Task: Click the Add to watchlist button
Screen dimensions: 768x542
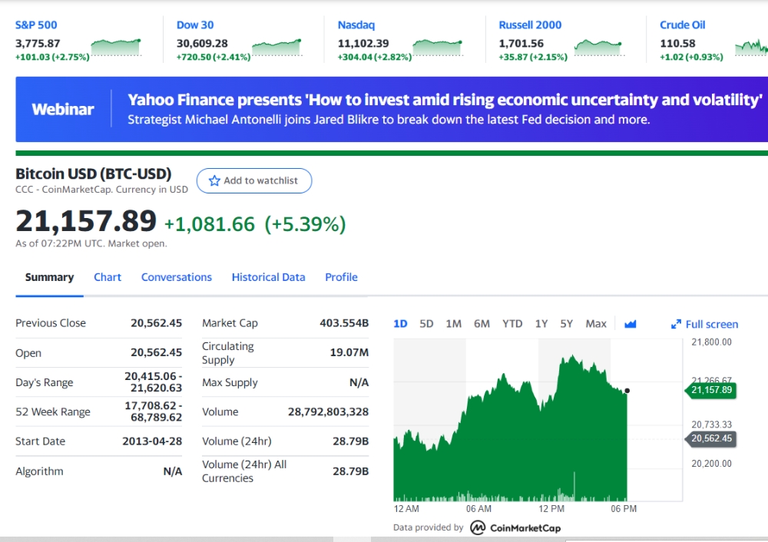Action: tap(254, 180)
